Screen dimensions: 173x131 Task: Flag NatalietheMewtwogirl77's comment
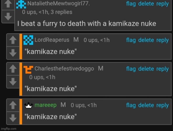pos(131,4)
